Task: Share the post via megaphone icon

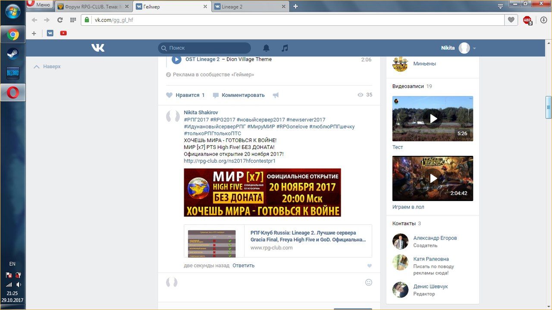Action: pyautogui.click(x=276, y=95)
